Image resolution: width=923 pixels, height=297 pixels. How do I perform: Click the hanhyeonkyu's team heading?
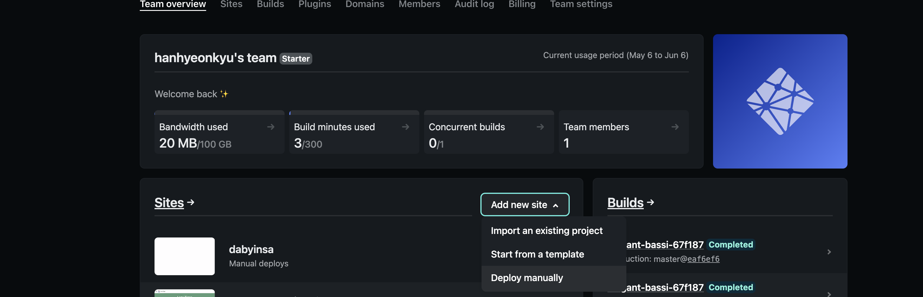215,58
